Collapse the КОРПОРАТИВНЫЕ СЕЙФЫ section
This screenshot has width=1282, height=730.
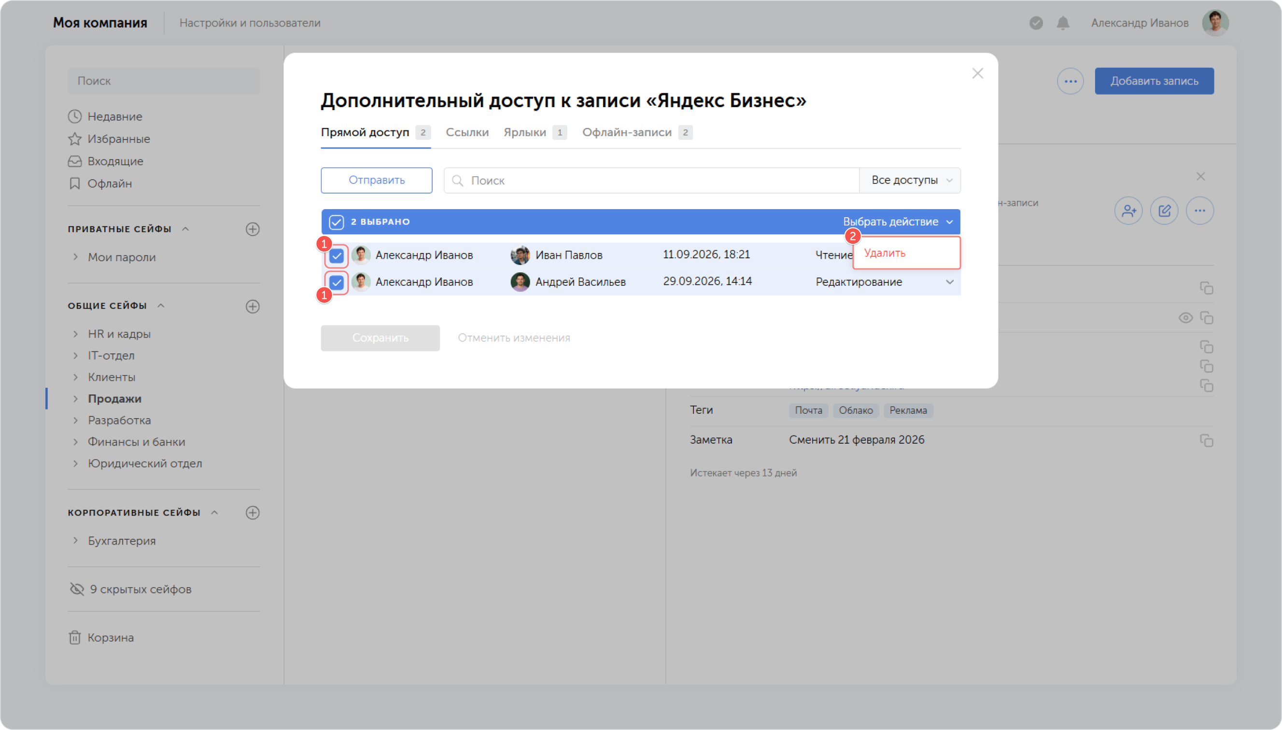point(214,512)
